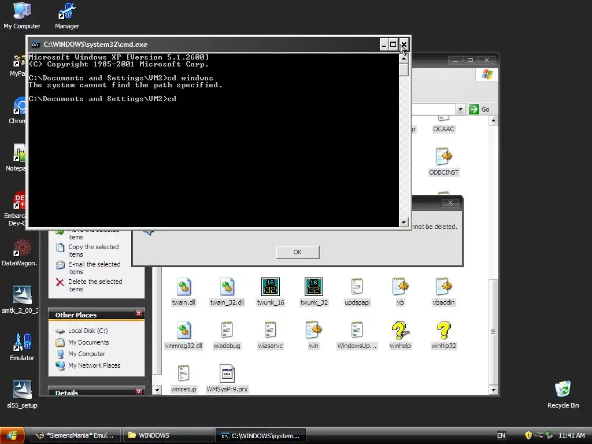The image size is (592, 444).
Task: Click the cmd scrollbar down arrow
Action: pos(404,223)
